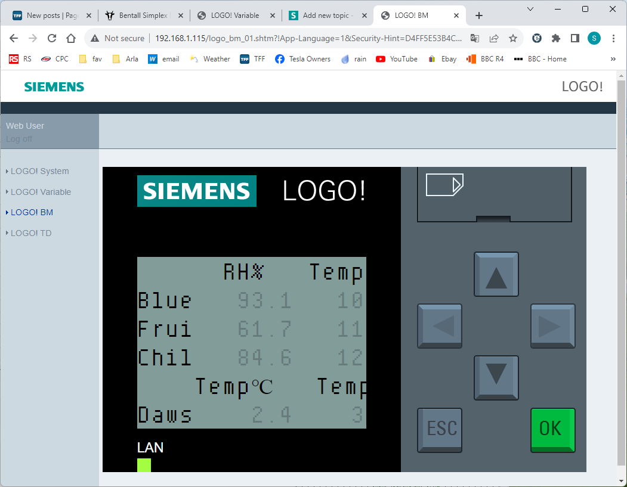Open BBC R4 bookmark

[485, 59]
